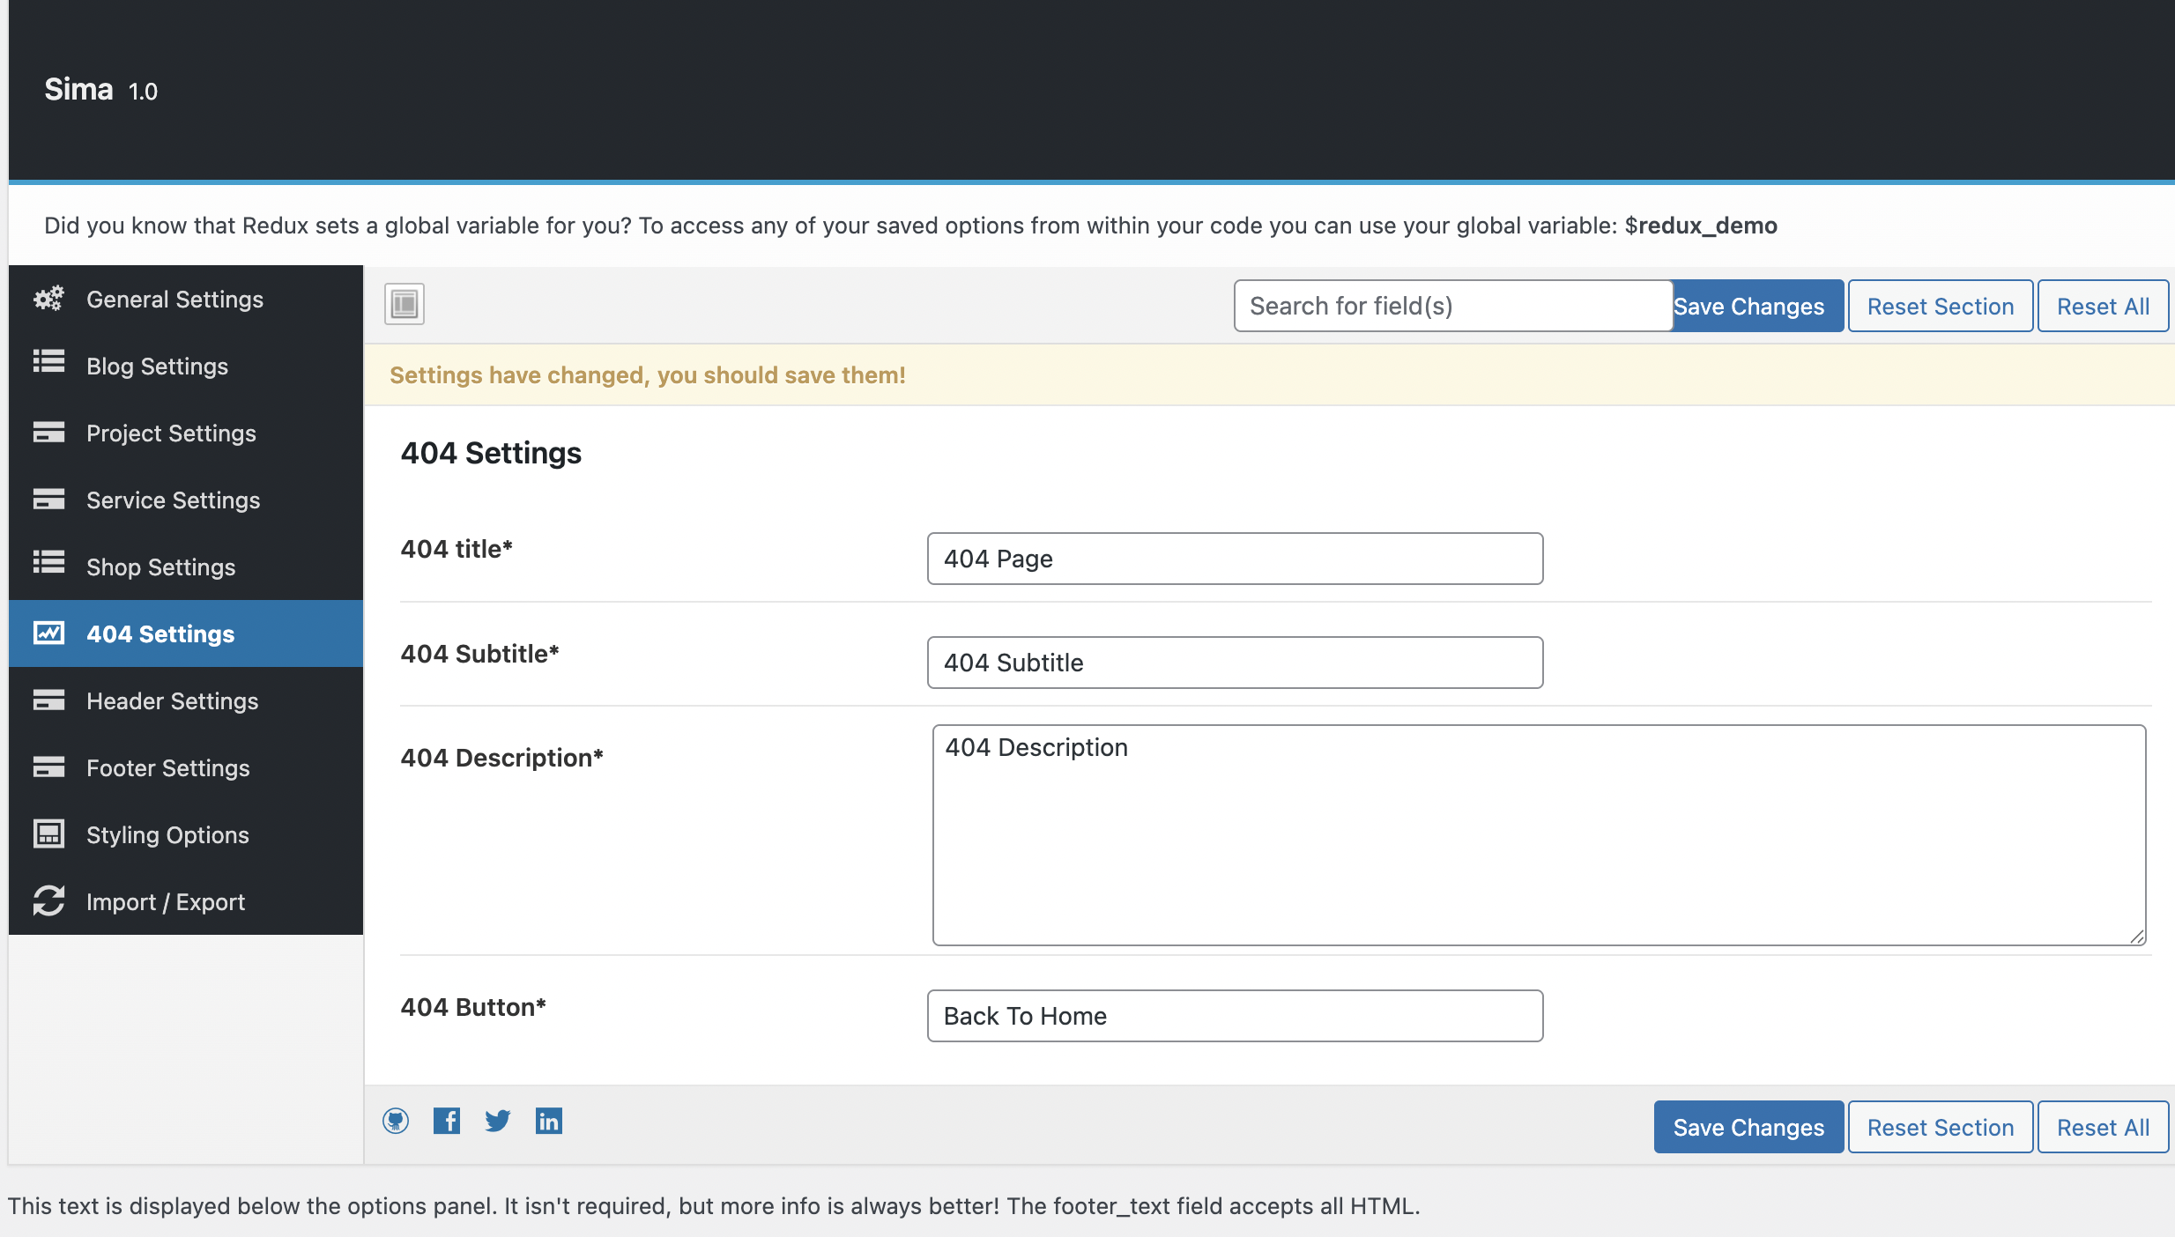Click the '404 Subtitle*' field label
Image resolution: width=2175 pixels, height=1237 pixels.
click(480, 654)
